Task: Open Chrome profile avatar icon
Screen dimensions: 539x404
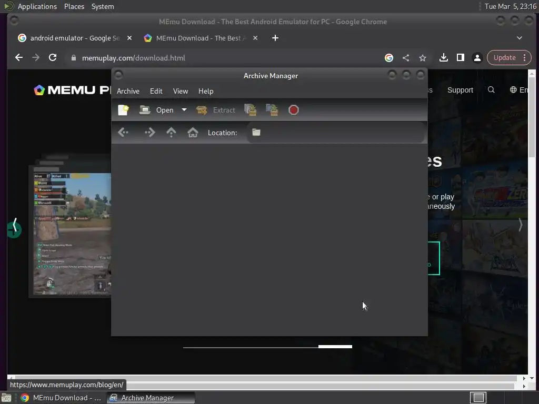Action: pyautogui.click(x=477, y=58)
